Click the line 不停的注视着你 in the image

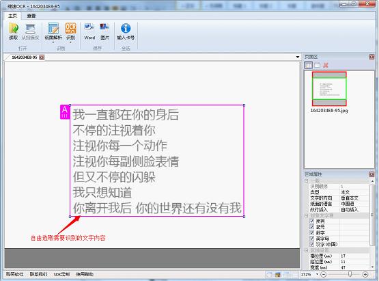coord(114,130)
